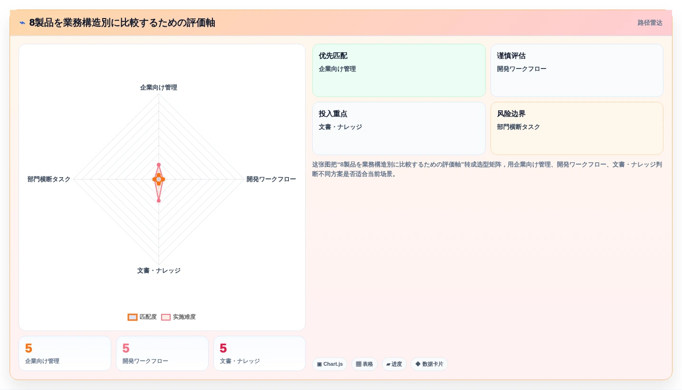Click the 路径雷达 label in the header

[650, 23]
